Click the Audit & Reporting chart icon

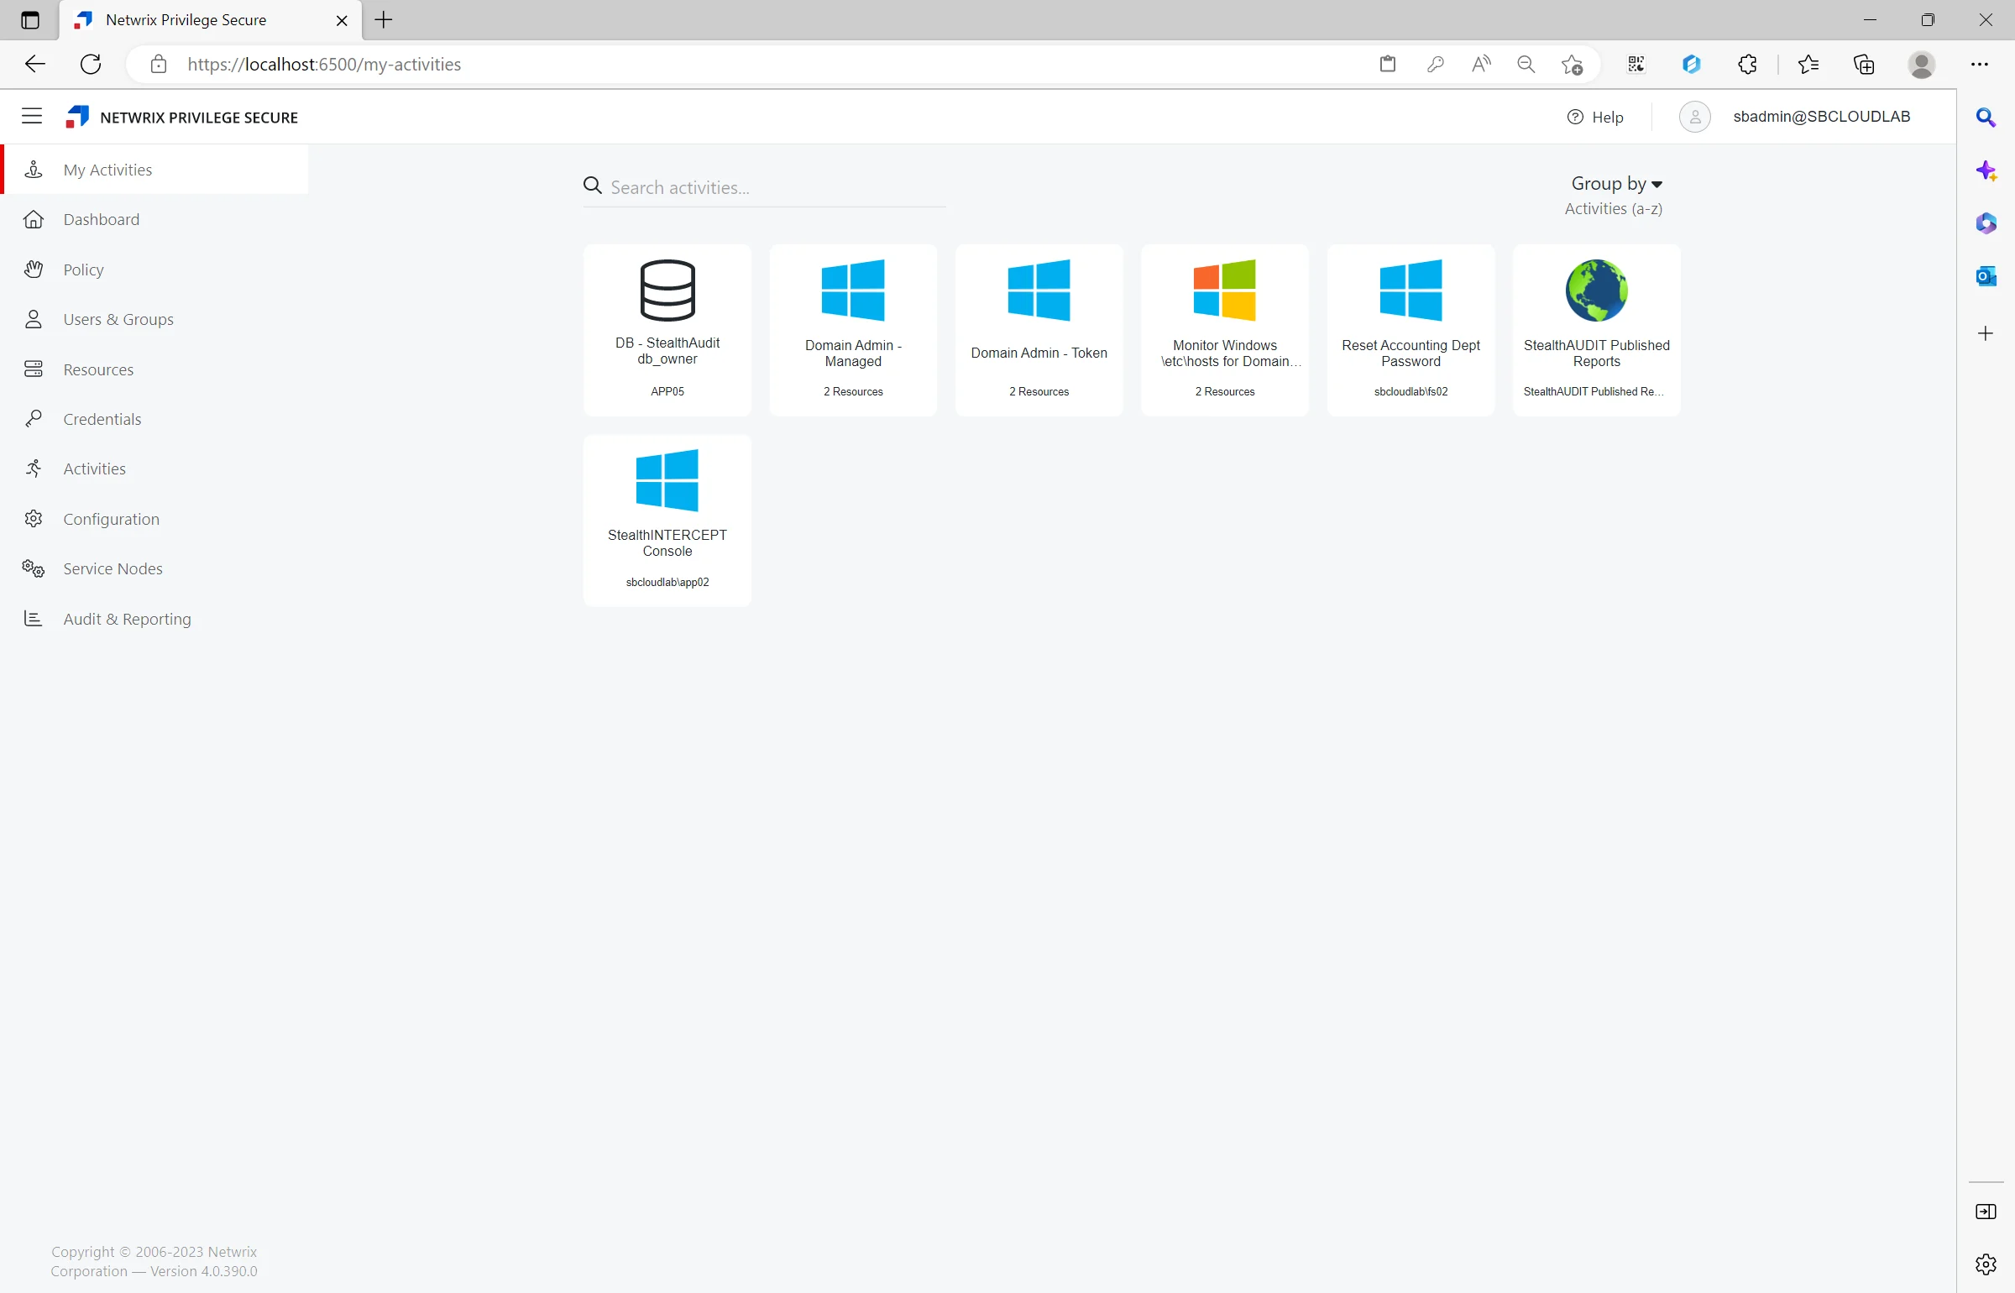point(34,619)
